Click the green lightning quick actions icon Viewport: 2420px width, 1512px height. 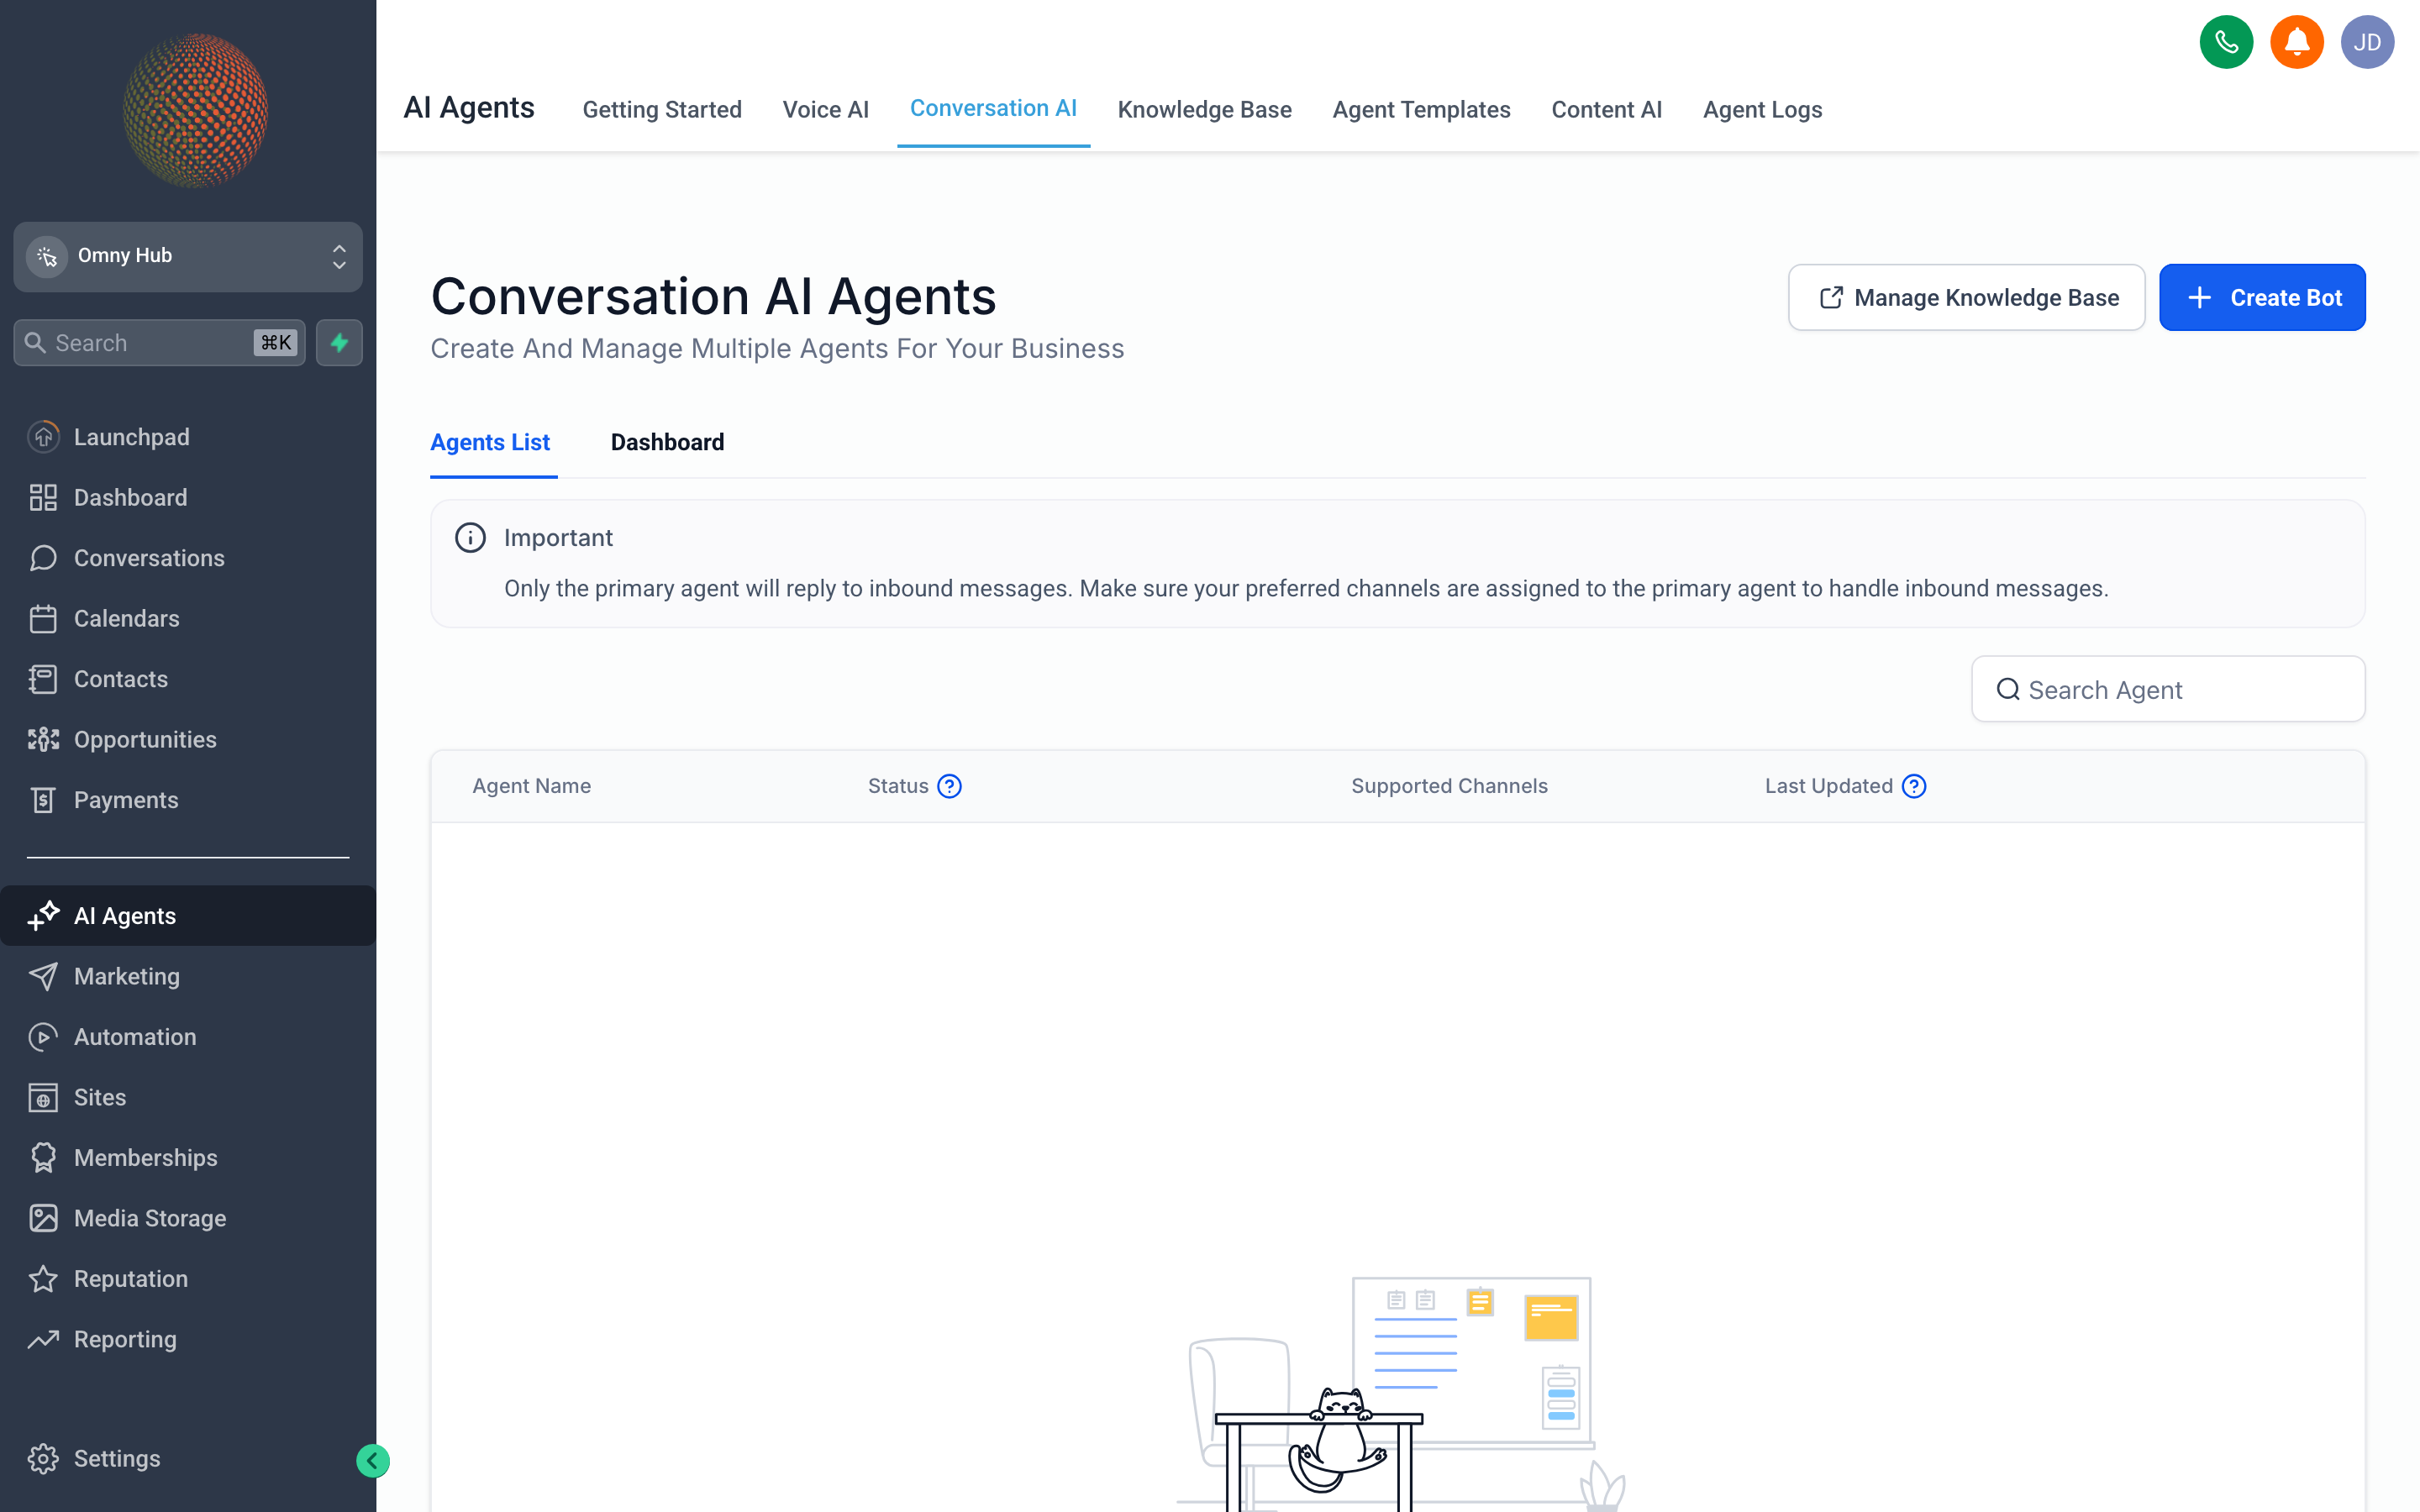(x=339, y=343)
